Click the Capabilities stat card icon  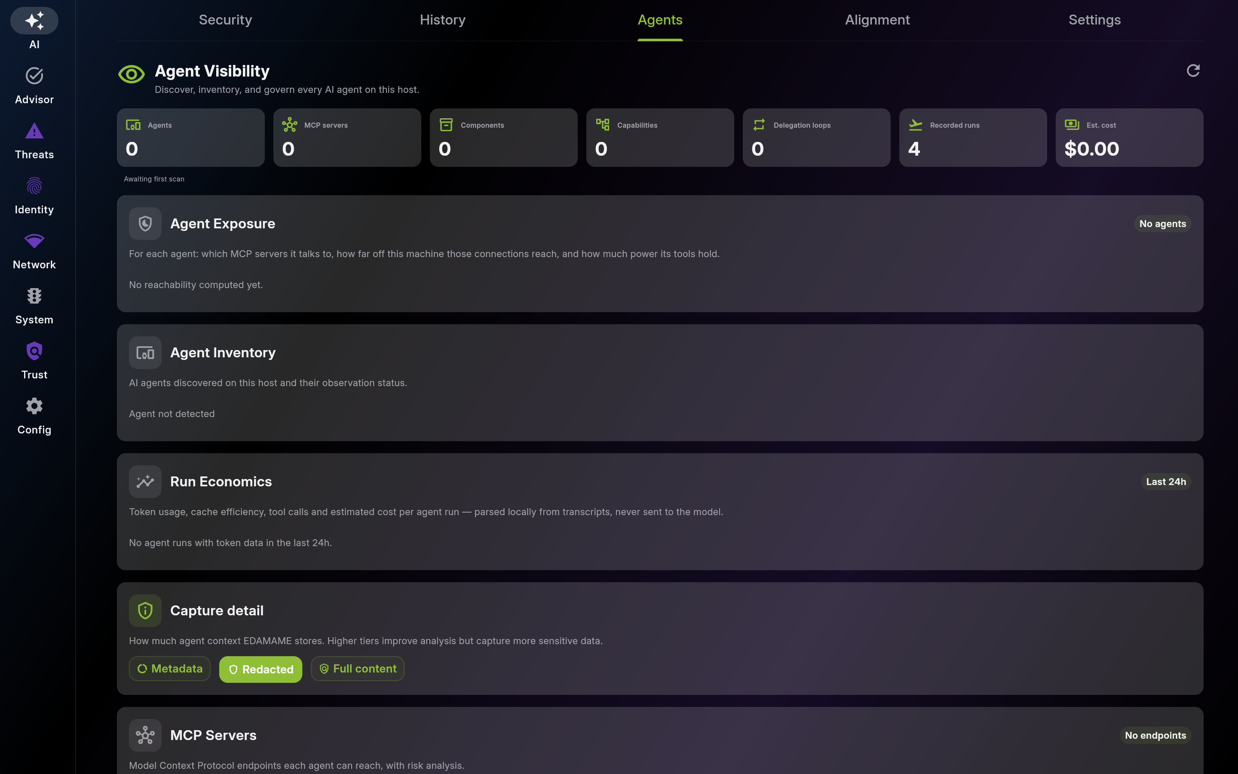tap(603, 125)
